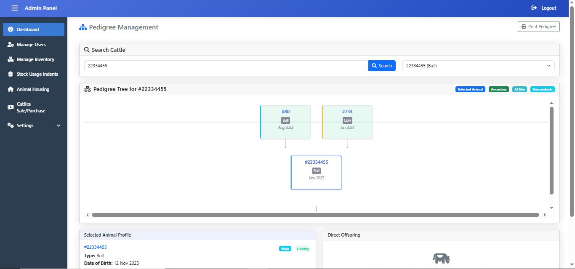Screen dimensions: 575x269
Task: Click the tree scroll down arrow
Action: tap(551, 208)
